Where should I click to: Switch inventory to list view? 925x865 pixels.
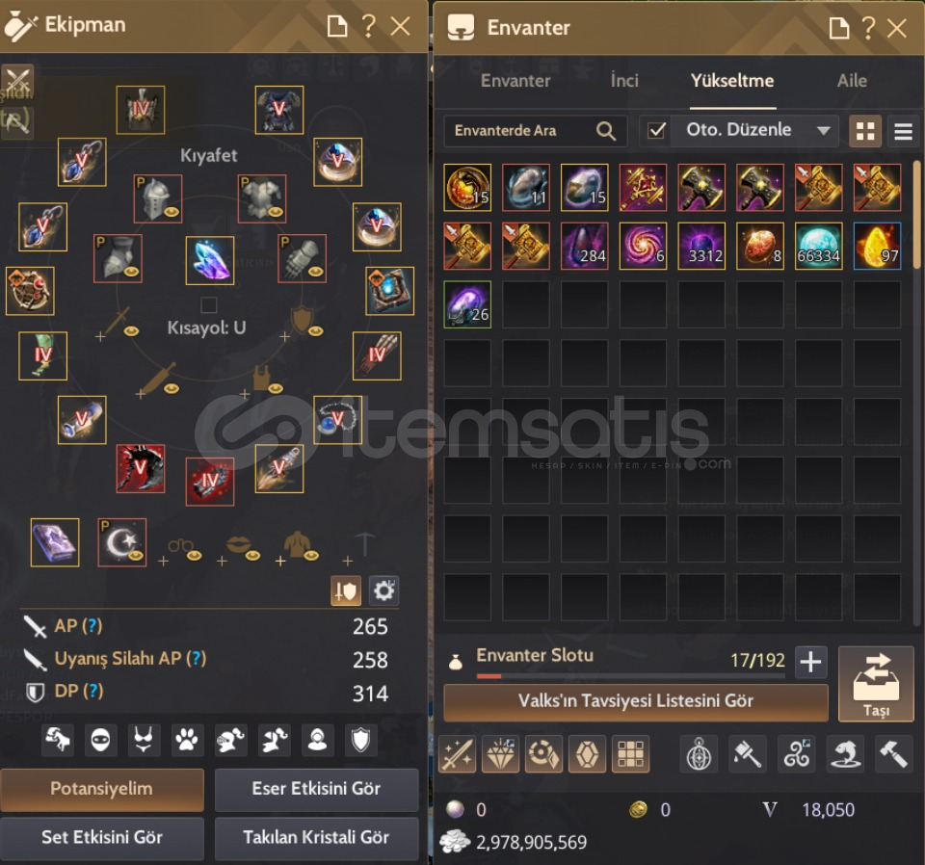[x=903, y=131]
